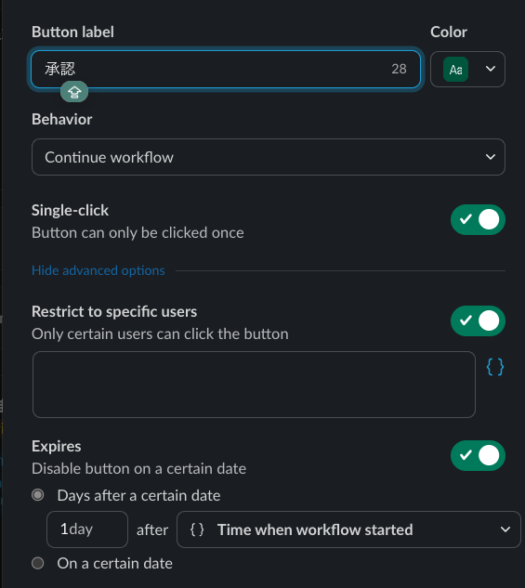Open the Time when workflow started dropdown
Image resolution: width=525 pixels, height=588 pixels.
click(348, 529)
